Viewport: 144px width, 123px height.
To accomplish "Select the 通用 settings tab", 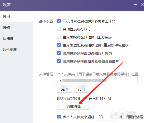I will tap(16, 17).
